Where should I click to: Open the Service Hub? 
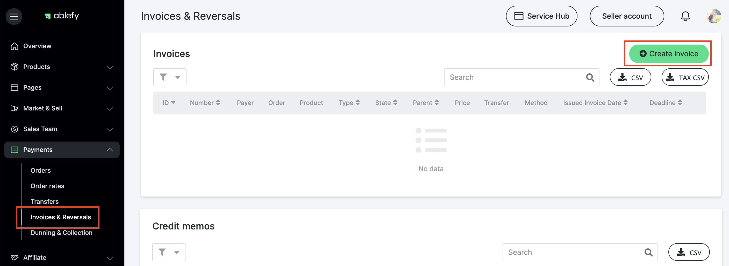(x=541, y=16)
